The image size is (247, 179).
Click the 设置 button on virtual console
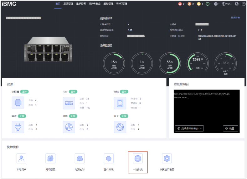(x=230, y=128)
